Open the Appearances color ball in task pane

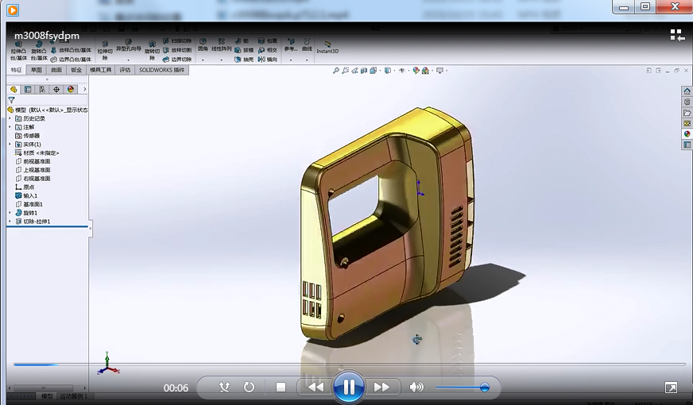[x=687, y=134]
